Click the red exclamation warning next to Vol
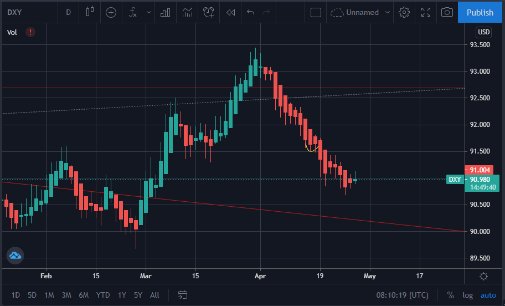Screen dimensions: 505x306 pos(30,32)
